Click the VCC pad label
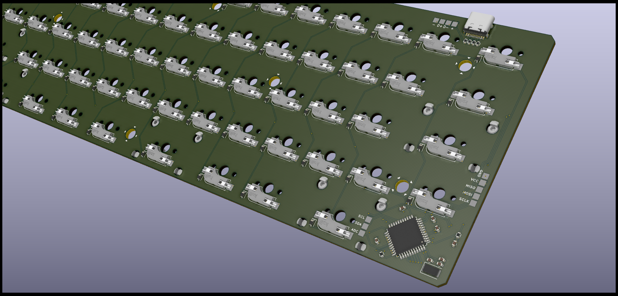Image resolution: width=618 pixels, height=296 pixels. click(x=474, y=180)
